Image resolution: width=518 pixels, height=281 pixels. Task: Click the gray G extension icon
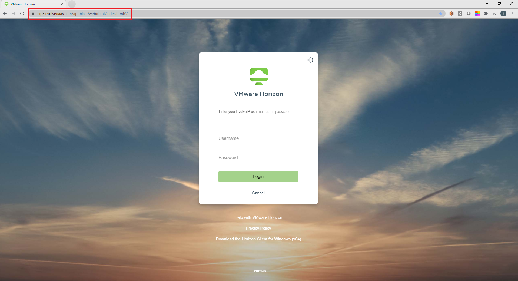[460, 14]
